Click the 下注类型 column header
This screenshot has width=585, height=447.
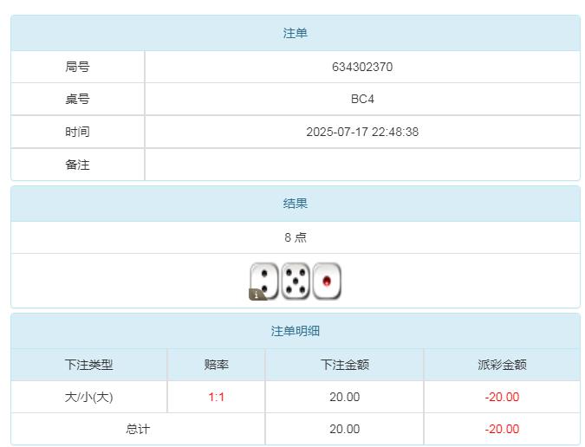click(x=89, y=365)
